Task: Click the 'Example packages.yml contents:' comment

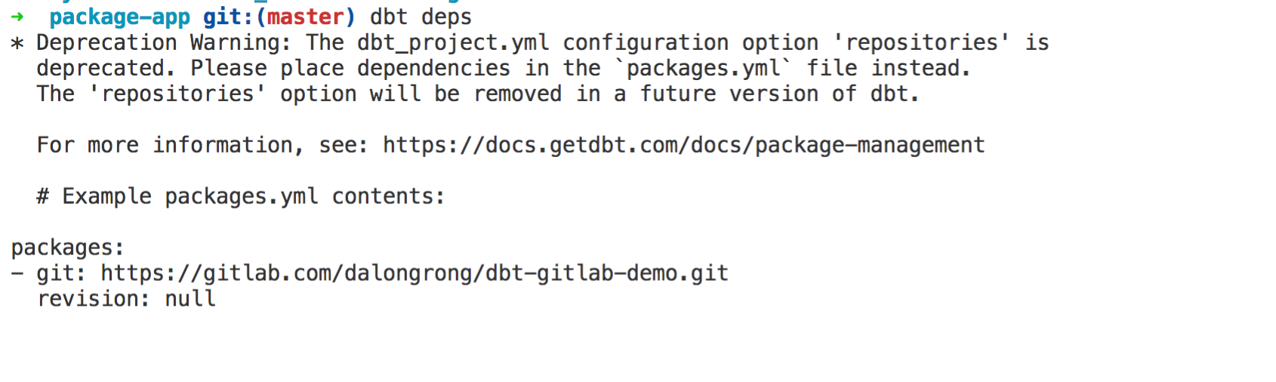Action: (254, 196)
